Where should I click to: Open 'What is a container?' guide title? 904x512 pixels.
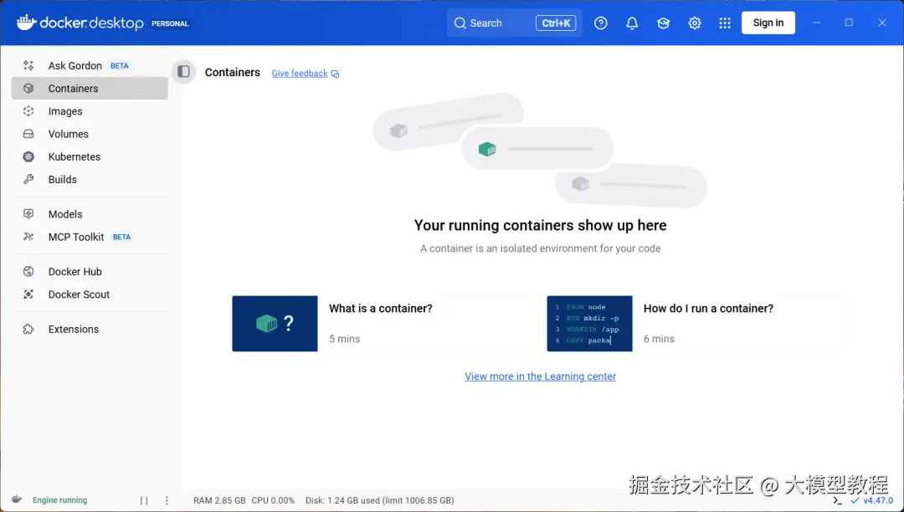(x=381, y=308)
